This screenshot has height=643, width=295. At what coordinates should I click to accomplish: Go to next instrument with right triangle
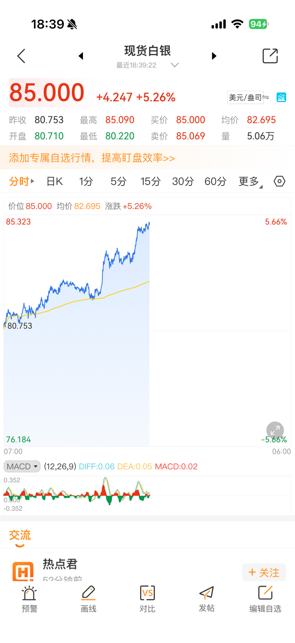point(214,56)
